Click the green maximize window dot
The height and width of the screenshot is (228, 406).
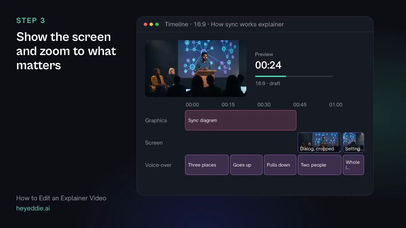tap(157, 24)
